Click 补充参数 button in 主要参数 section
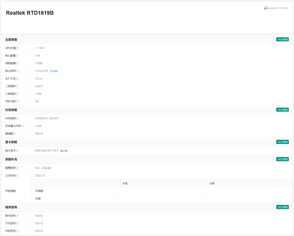 pos(283,39)
